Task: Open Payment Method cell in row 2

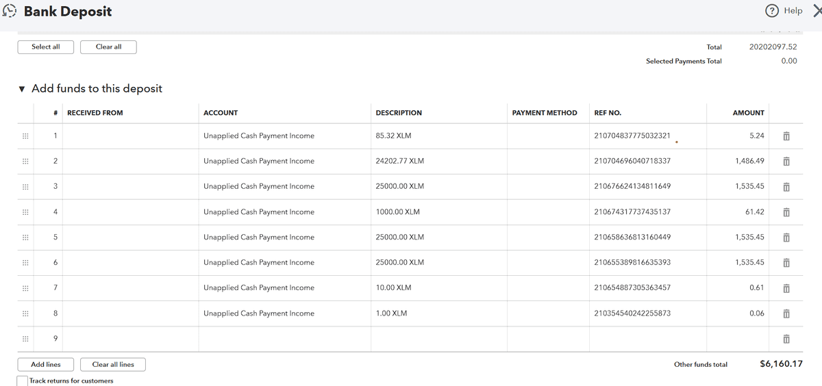Action: coord(547,162)
